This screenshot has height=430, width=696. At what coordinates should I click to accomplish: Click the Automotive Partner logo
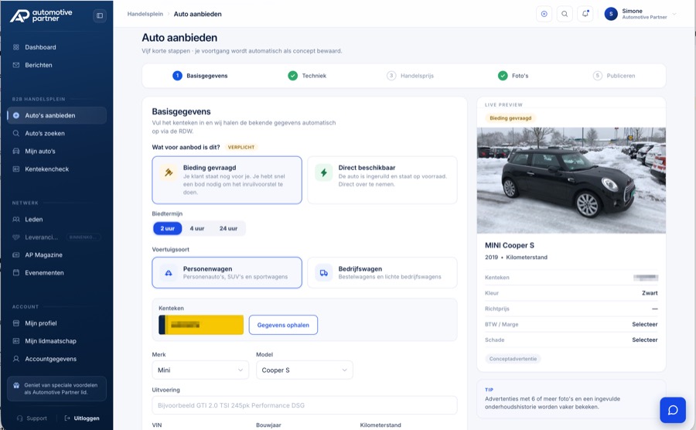click(x=41, y=15)
